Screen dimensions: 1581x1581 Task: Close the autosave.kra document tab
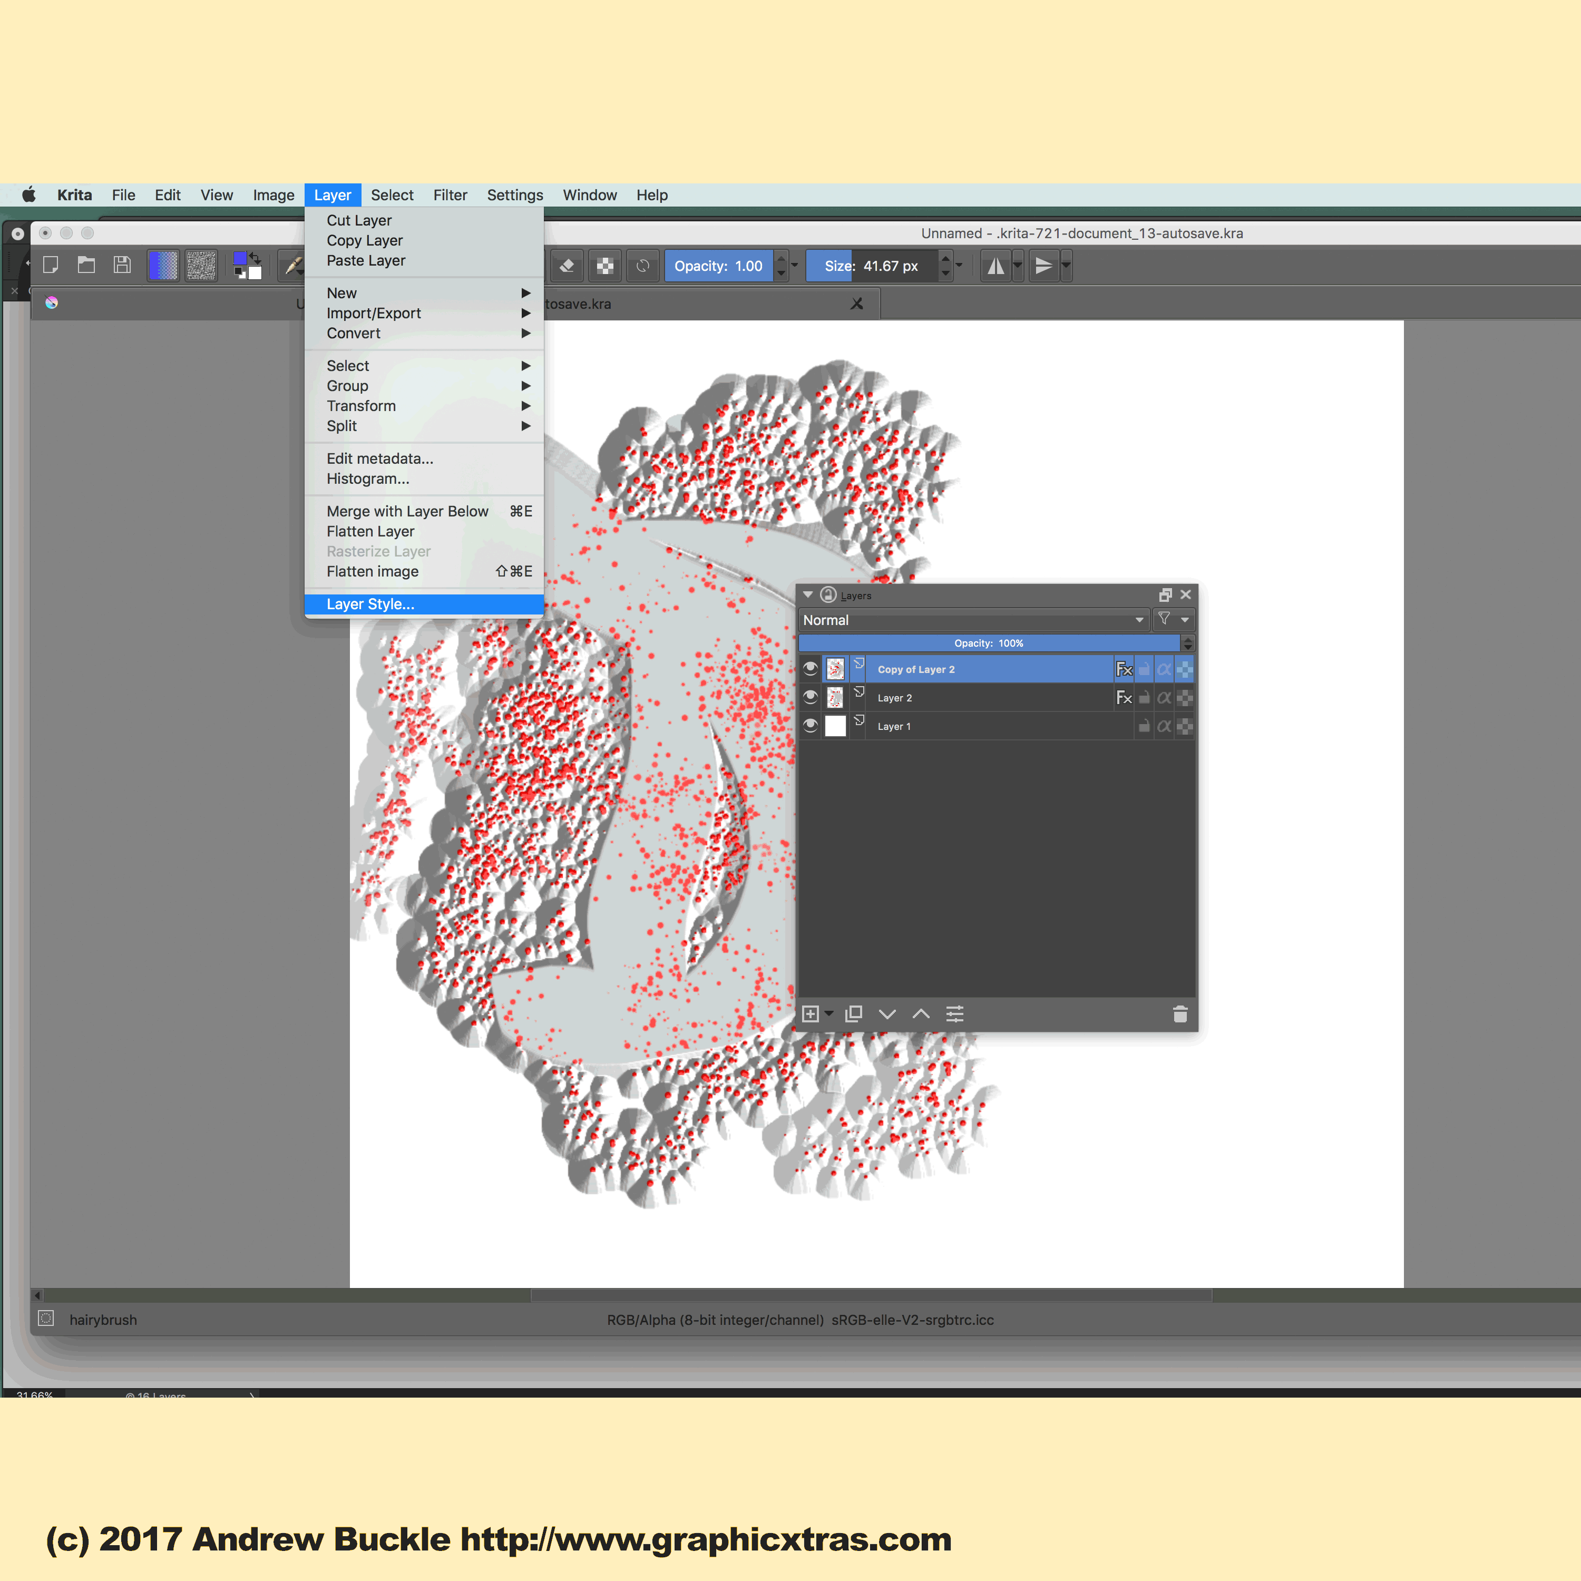click(857, 304)
